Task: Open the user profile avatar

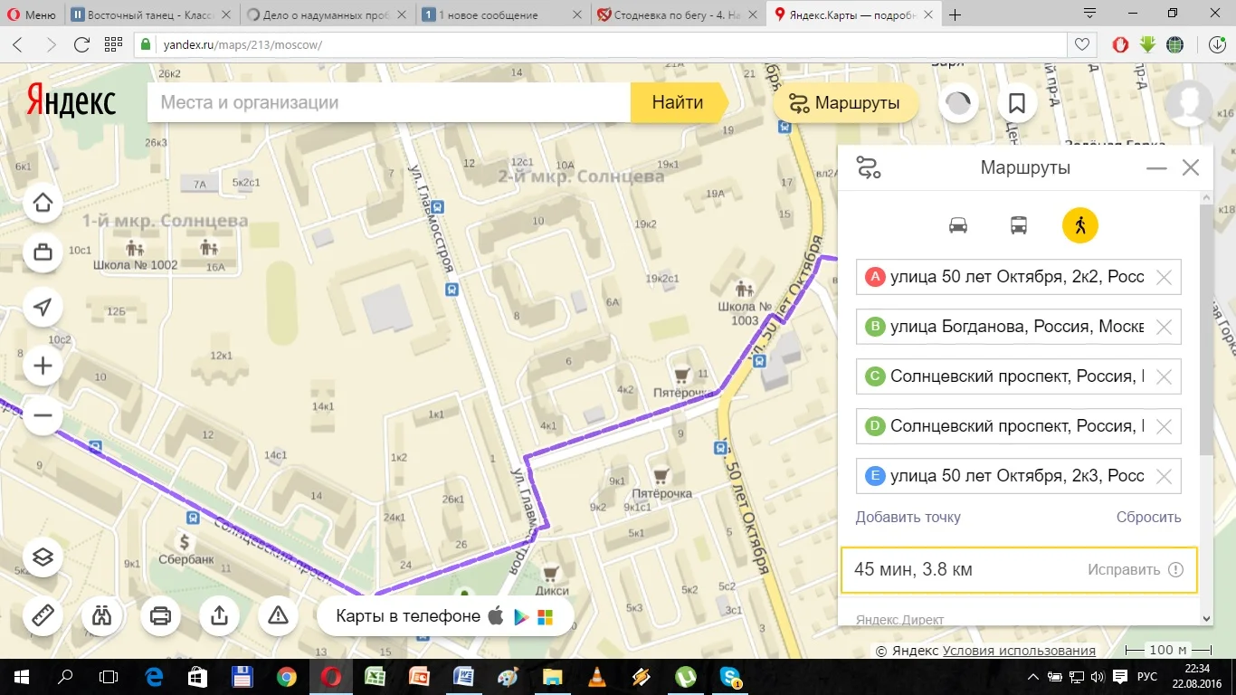Action: tap(1188, 103)
